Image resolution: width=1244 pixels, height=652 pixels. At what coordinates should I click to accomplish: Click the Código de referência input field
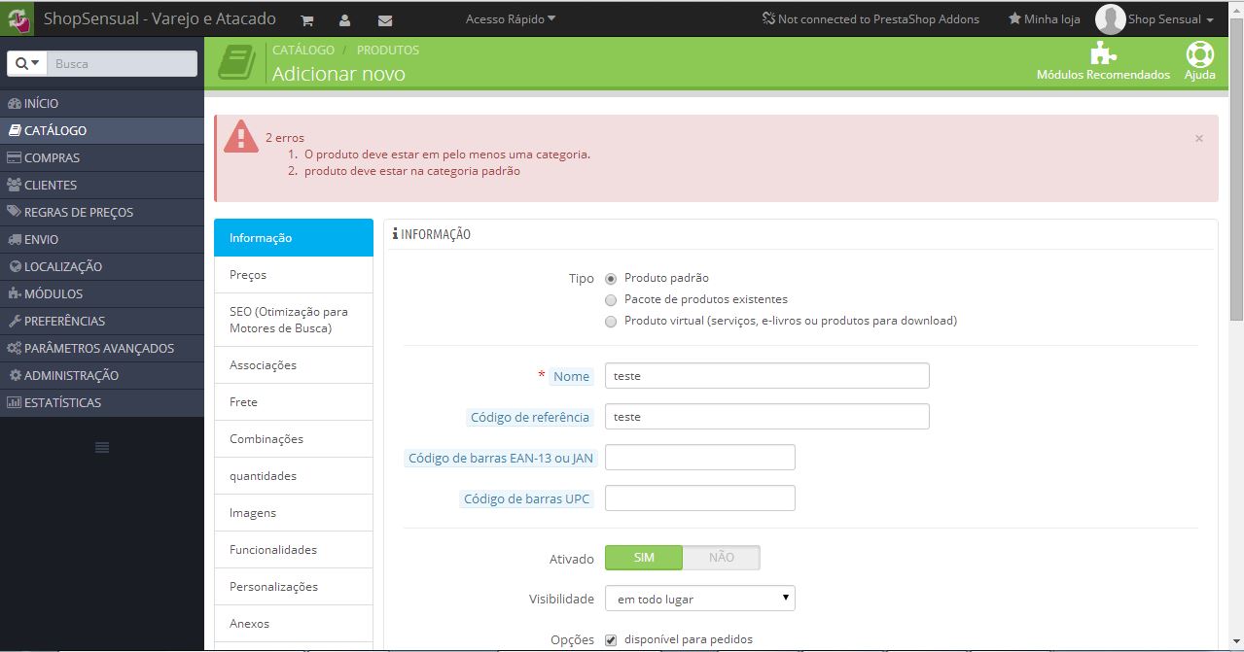(x=766, y=417)
